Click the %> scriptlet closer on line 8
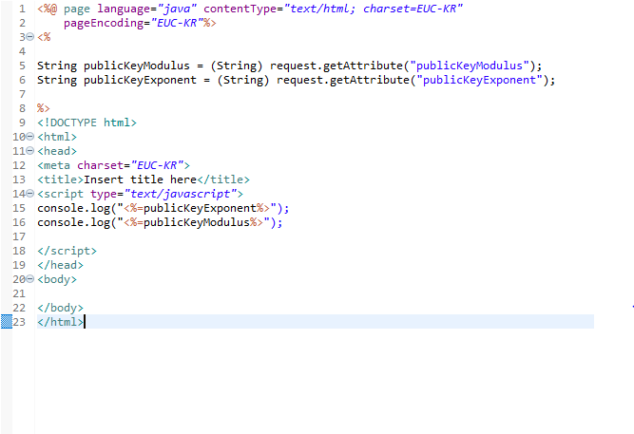 click(44, 108)
